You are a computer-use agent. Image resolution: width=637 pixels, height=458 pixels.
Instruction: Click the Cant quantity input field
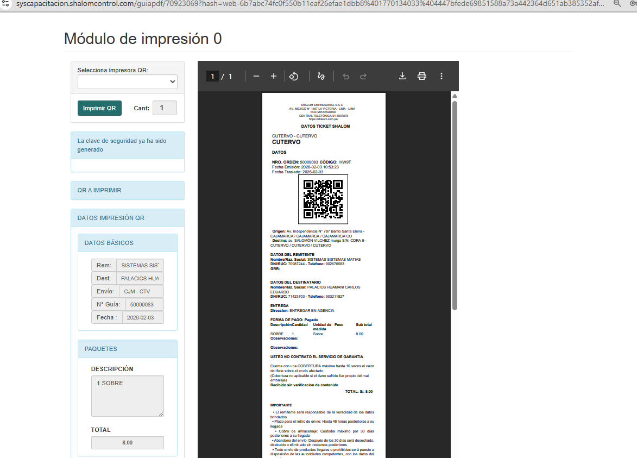165,108
